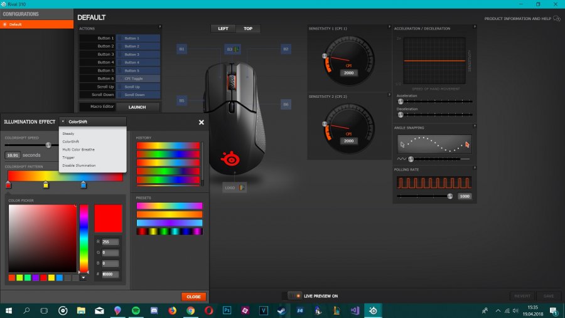Open the Button 6 CPI Toggle dropdown

coord(138,78)
